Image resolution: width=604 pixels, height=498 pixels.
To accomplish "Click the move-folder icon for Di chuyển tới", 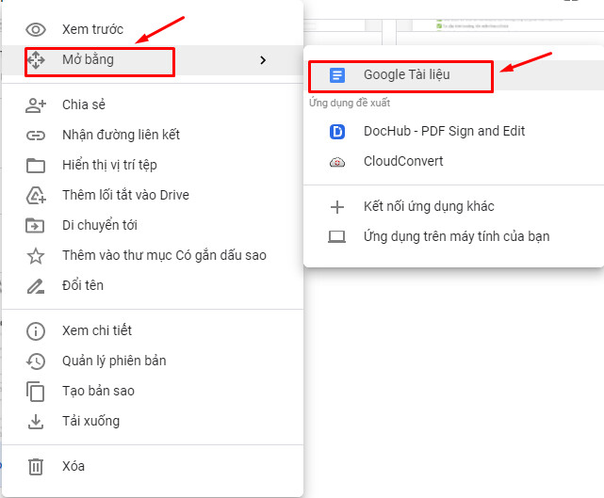I will tap(35, 226).
